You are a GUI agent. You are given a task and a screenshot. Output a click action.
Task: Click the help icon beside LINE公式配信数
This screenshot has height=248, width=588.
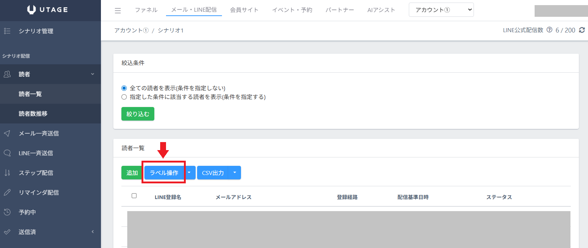pyautogui.click(x=549, y=30)
